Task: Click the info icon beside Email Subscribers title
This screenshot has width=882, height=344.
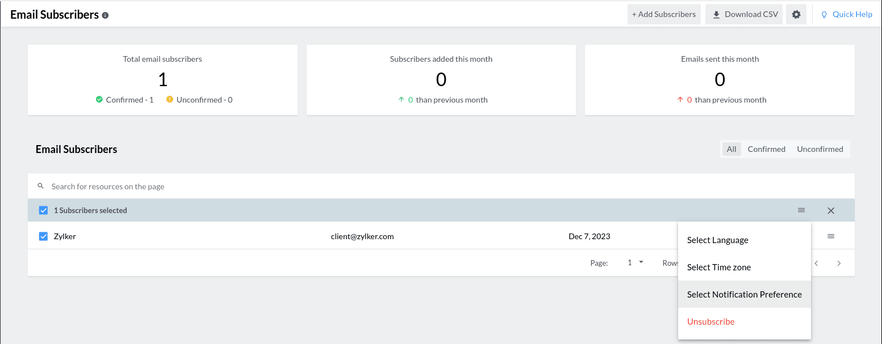Action: tap(105, 15)
